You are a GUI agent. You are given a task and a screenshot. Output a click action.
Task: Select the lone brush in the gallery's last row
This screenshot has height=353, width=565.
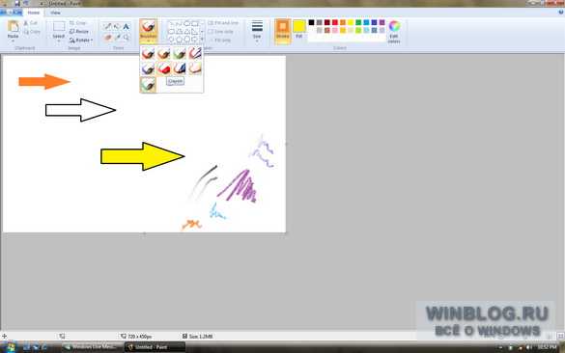click(148, 85)
